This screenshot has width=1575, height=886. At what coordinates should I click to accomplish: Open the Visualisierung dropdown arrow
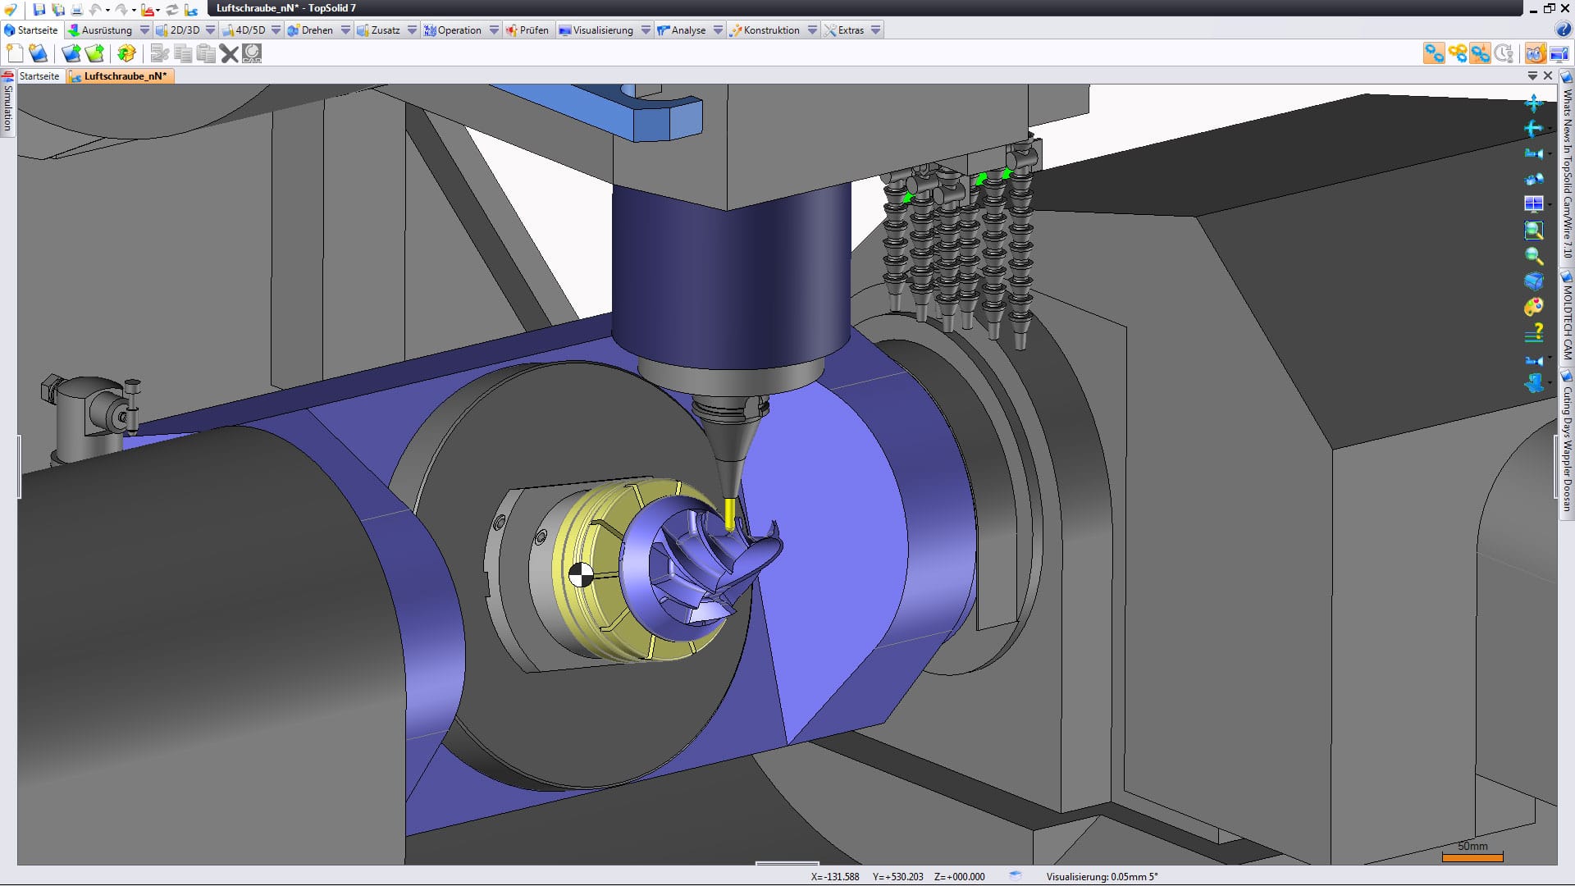click(x=646, y=30)
